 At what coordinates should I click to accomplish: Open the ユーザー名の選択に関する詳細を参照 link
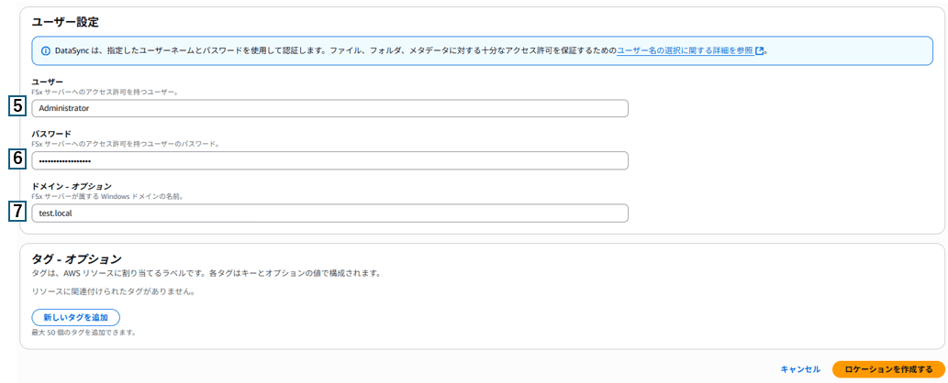point(685,51)
